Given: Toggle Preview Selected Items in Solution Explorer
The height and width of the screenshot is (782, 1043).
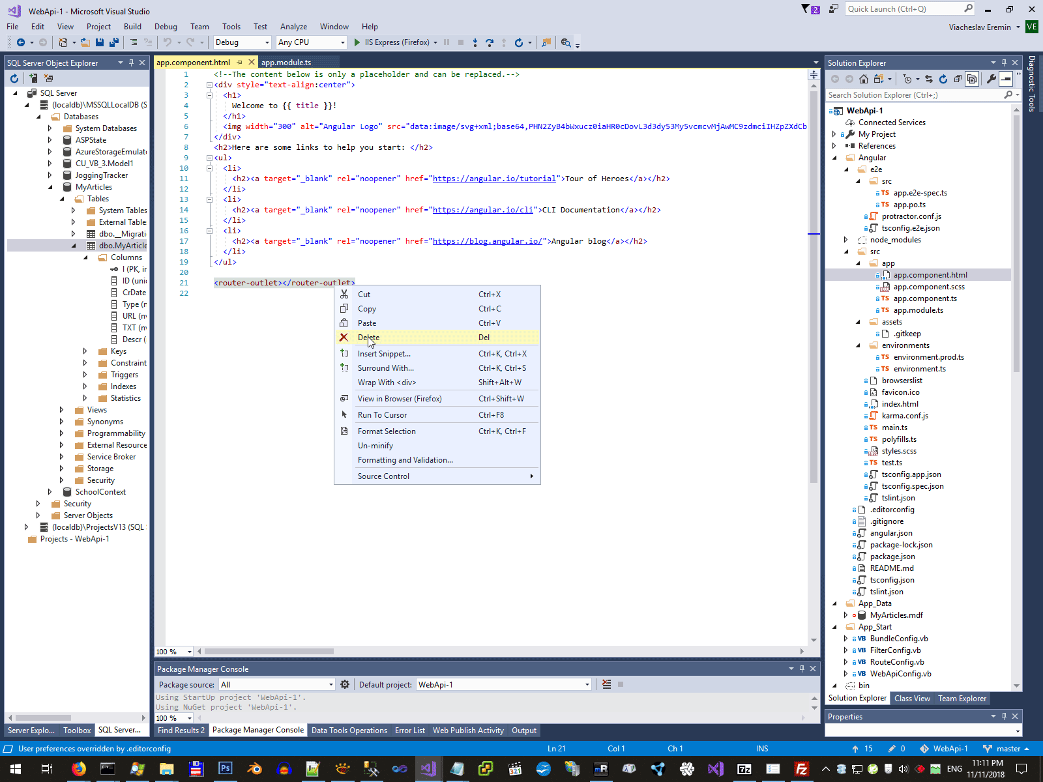Looking at the screenshot, I should click(x=1006, y=79).
